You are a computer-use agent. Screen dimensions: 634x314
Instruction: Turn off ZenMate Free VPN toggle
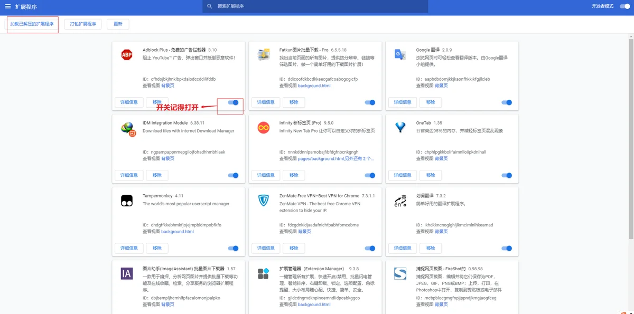coord(370,248)
